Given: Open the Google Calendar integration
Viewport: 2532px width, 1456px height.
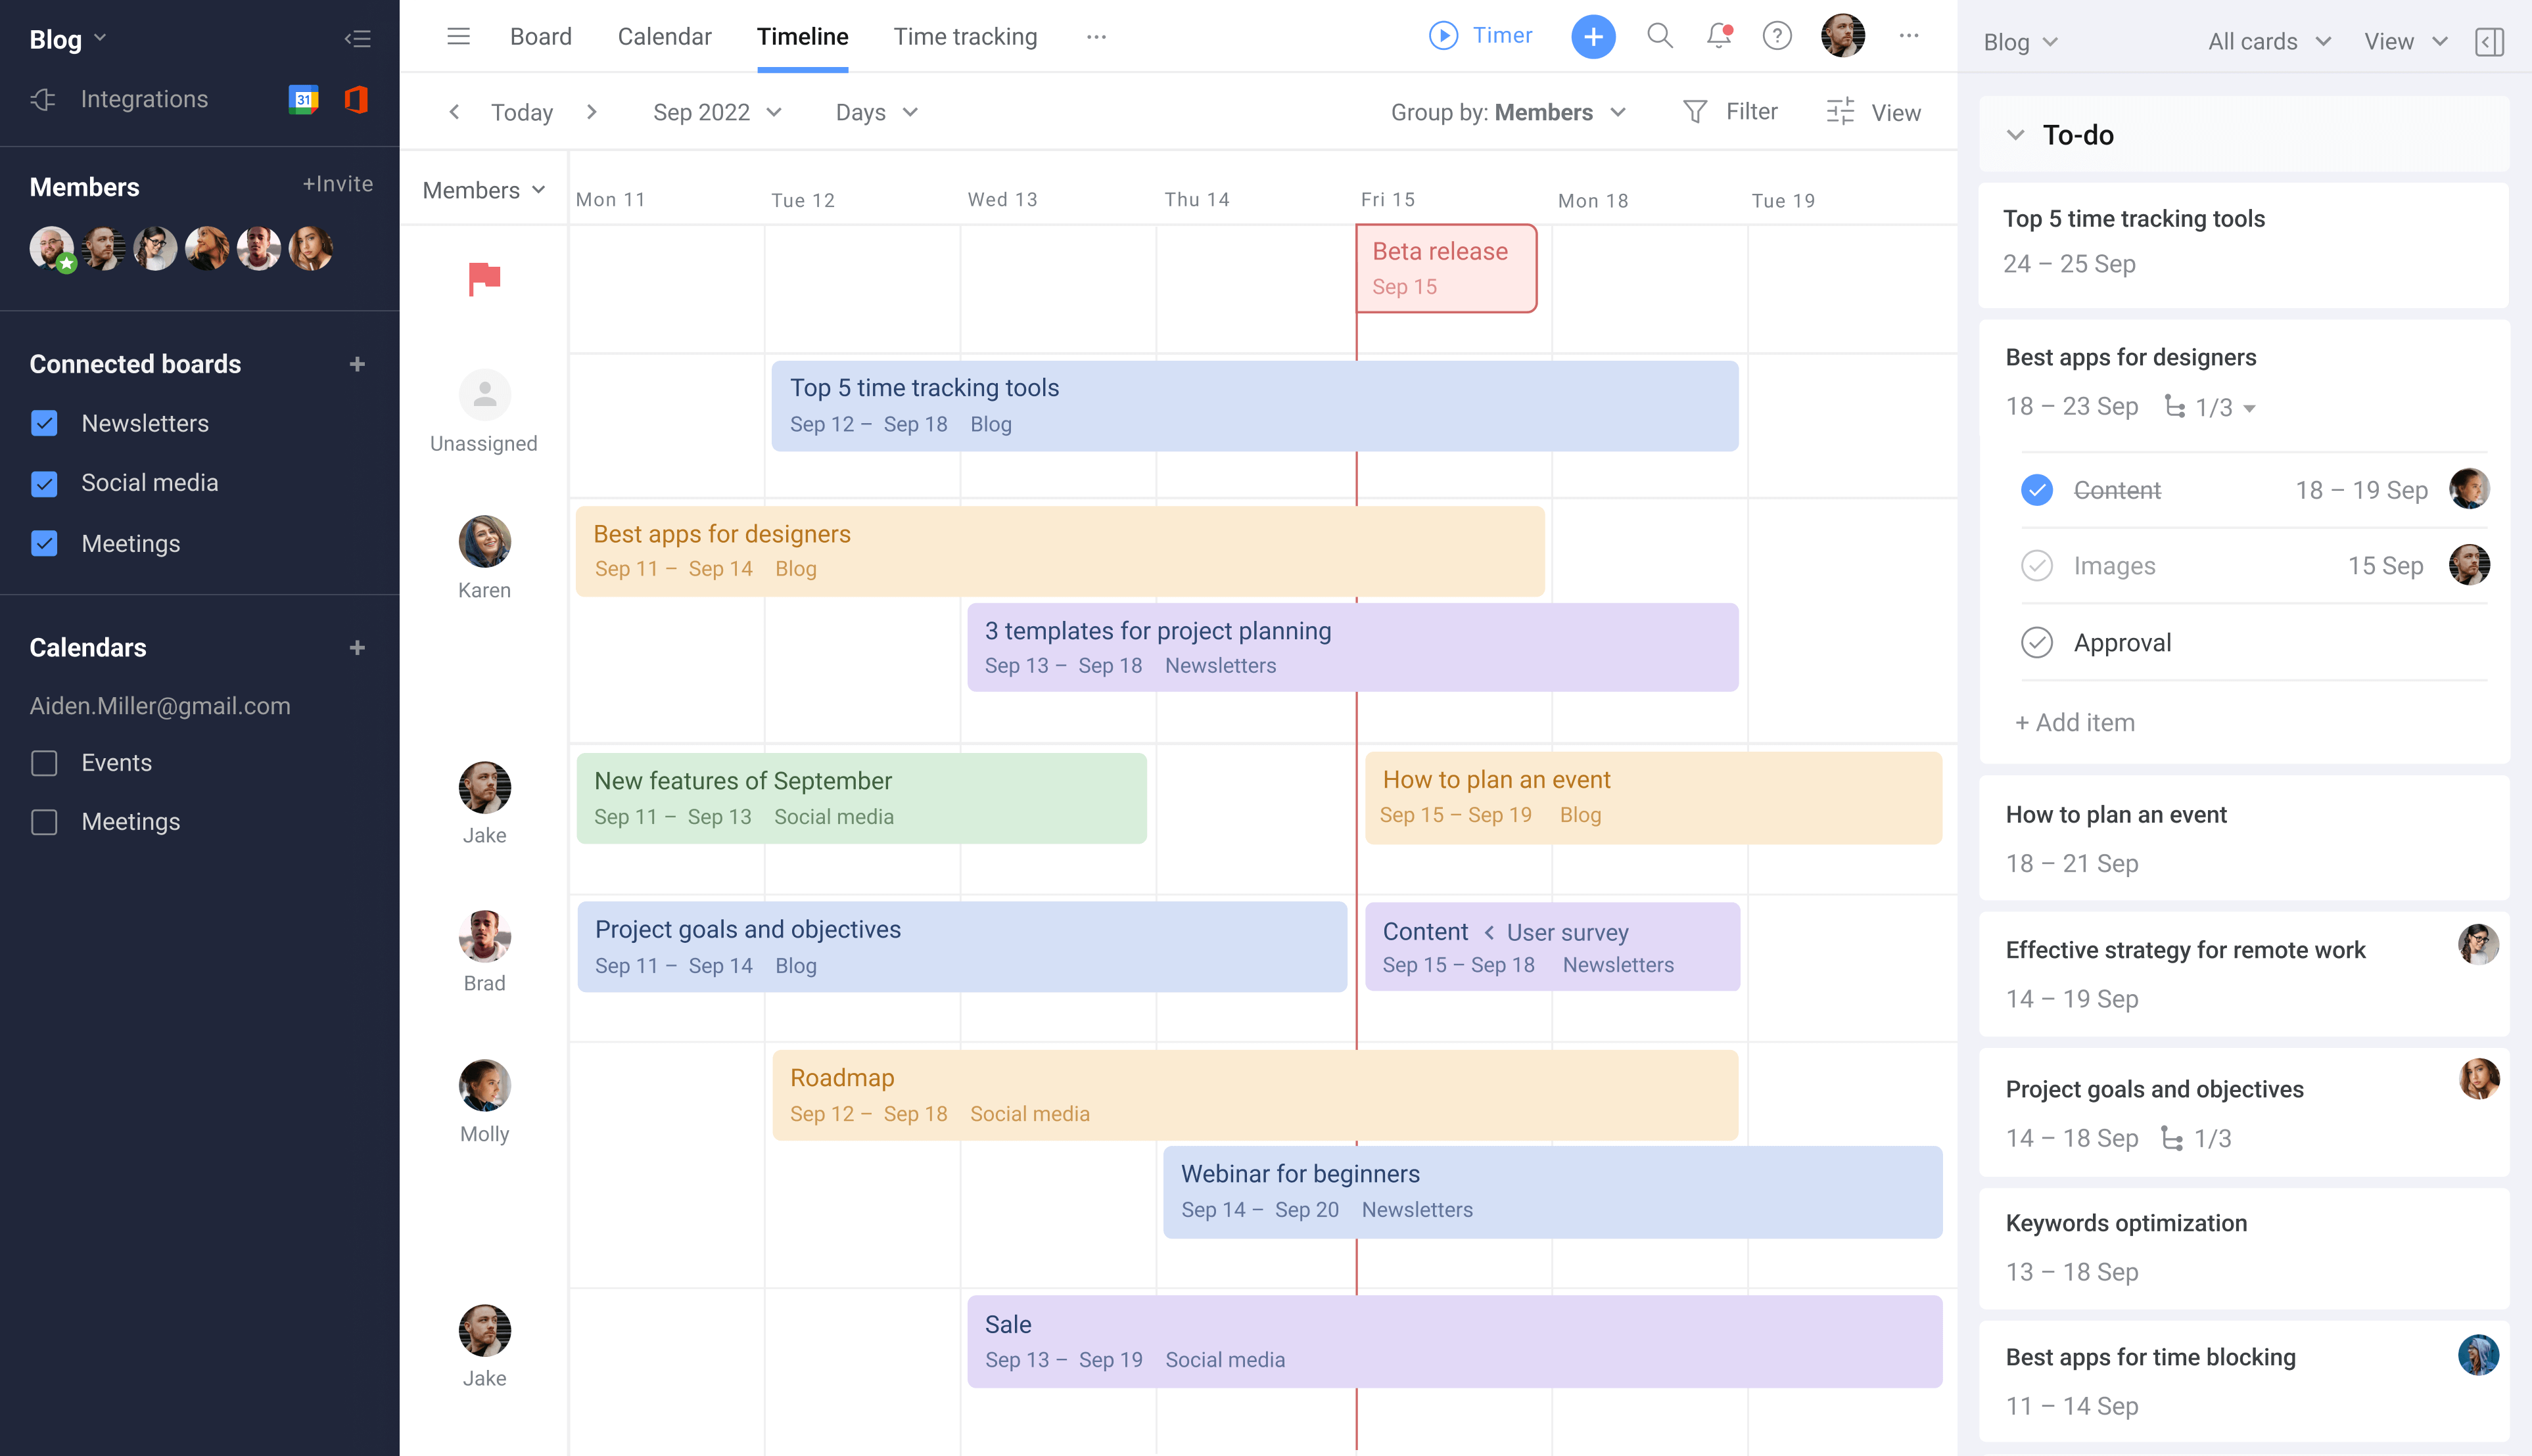Looking at the screenshot, I should click(x=304, y=98).
